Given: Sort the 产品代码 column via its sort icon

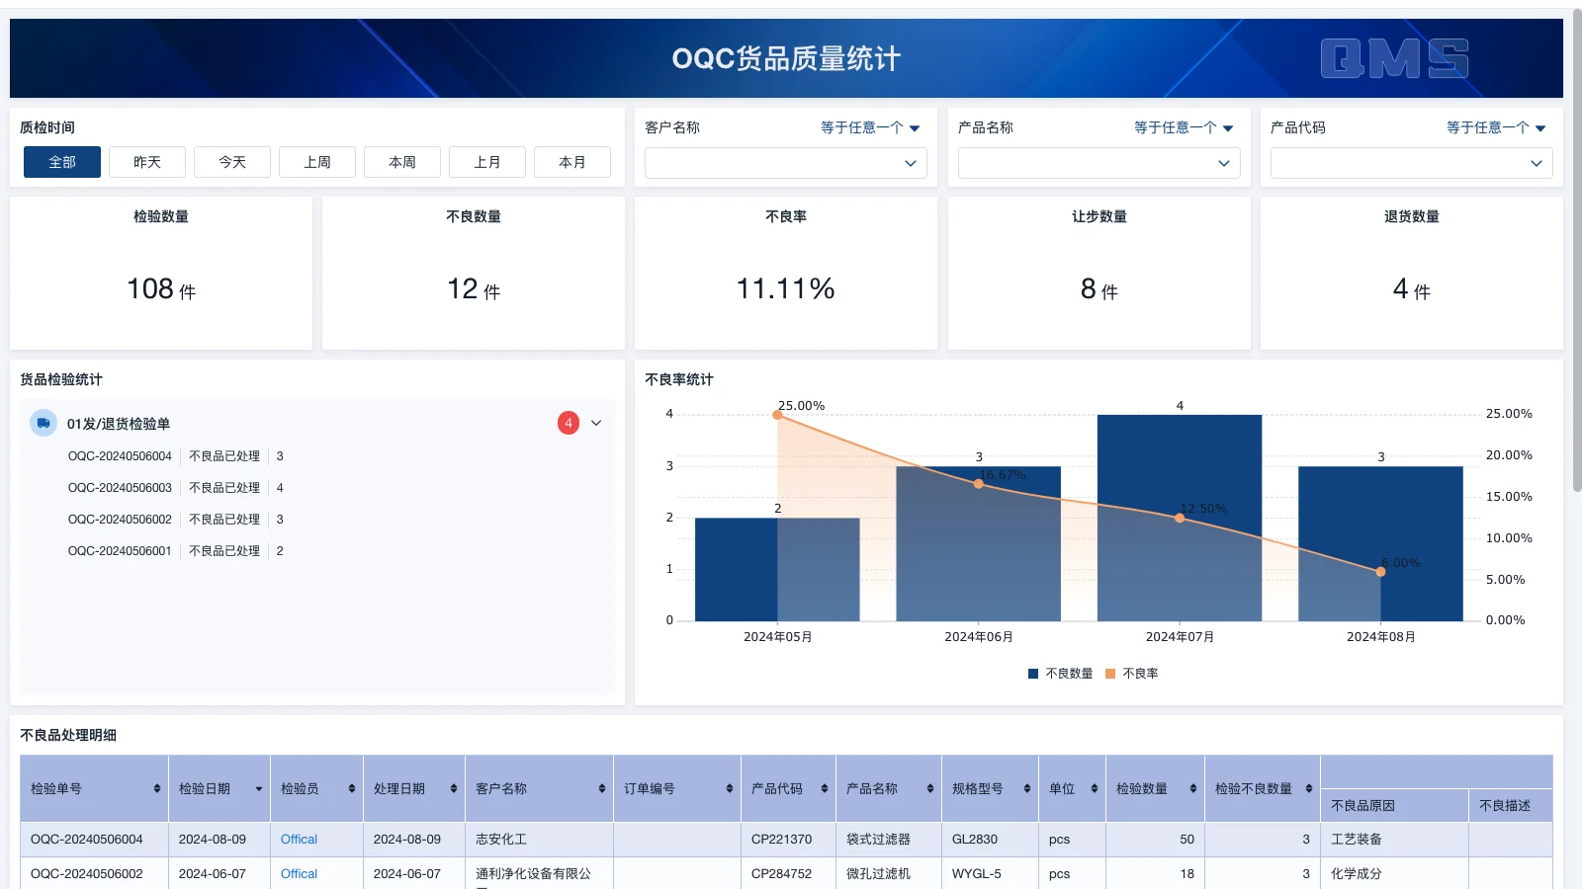Looking at the screenshot, I should 824,788.
